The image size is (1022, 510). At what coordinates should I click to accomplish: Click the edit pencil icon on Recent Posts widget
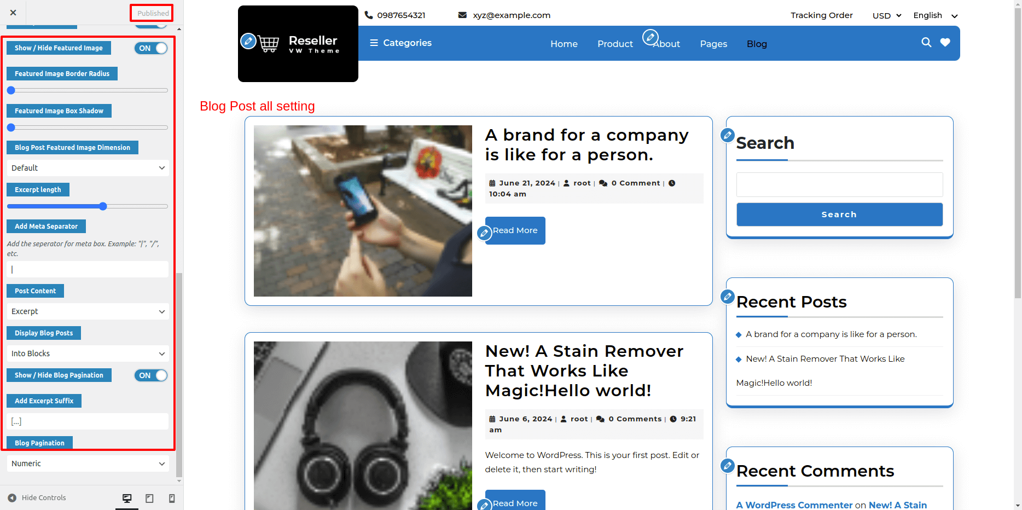pos(728,297)
